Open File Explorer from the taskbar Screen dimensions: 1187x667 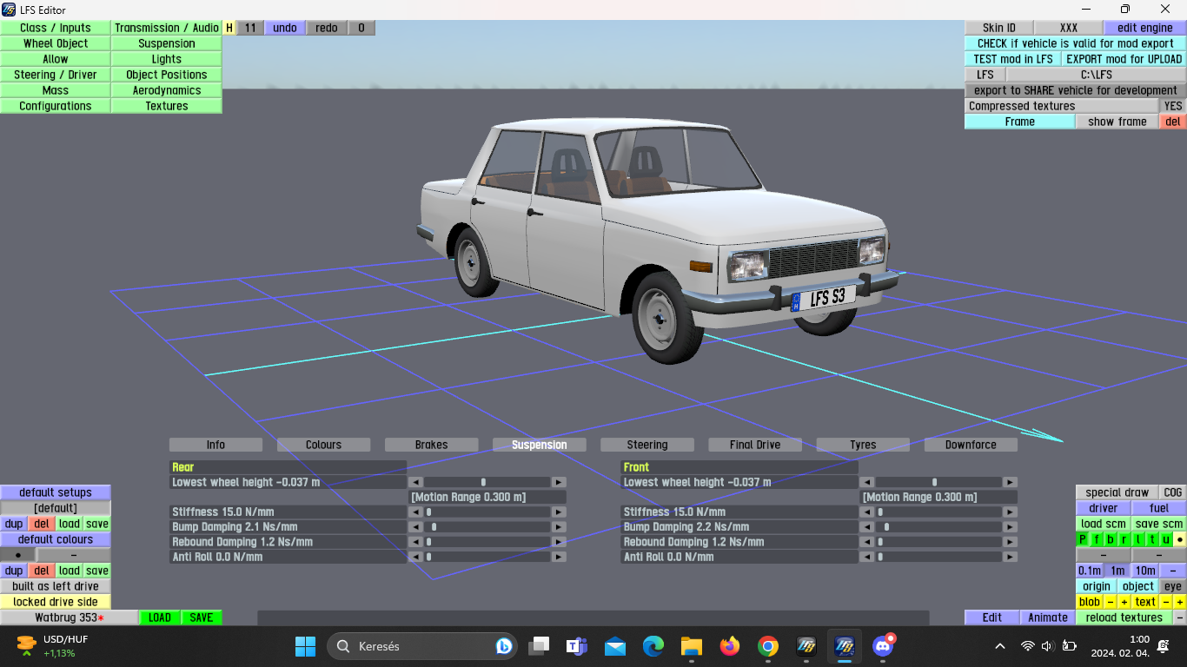(x=692, y=646)
